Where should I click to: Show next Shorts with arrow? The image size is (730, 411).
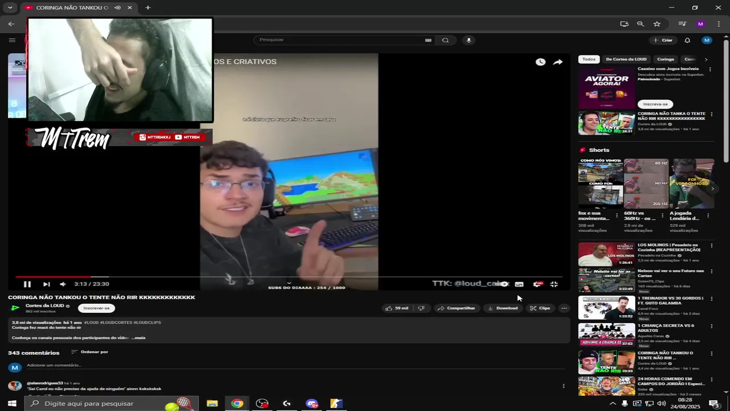[x=712, y=188]
